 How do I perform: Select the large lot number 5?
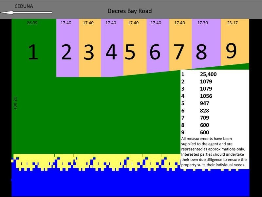(x=130, y=52)
